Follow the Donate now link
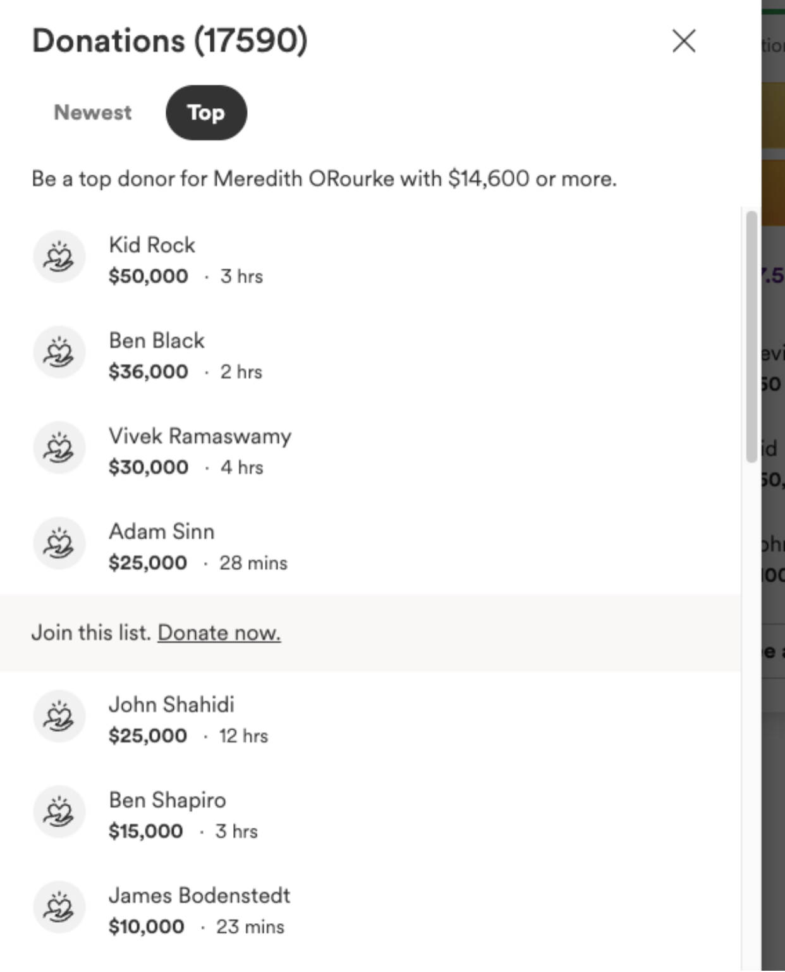 219,632
